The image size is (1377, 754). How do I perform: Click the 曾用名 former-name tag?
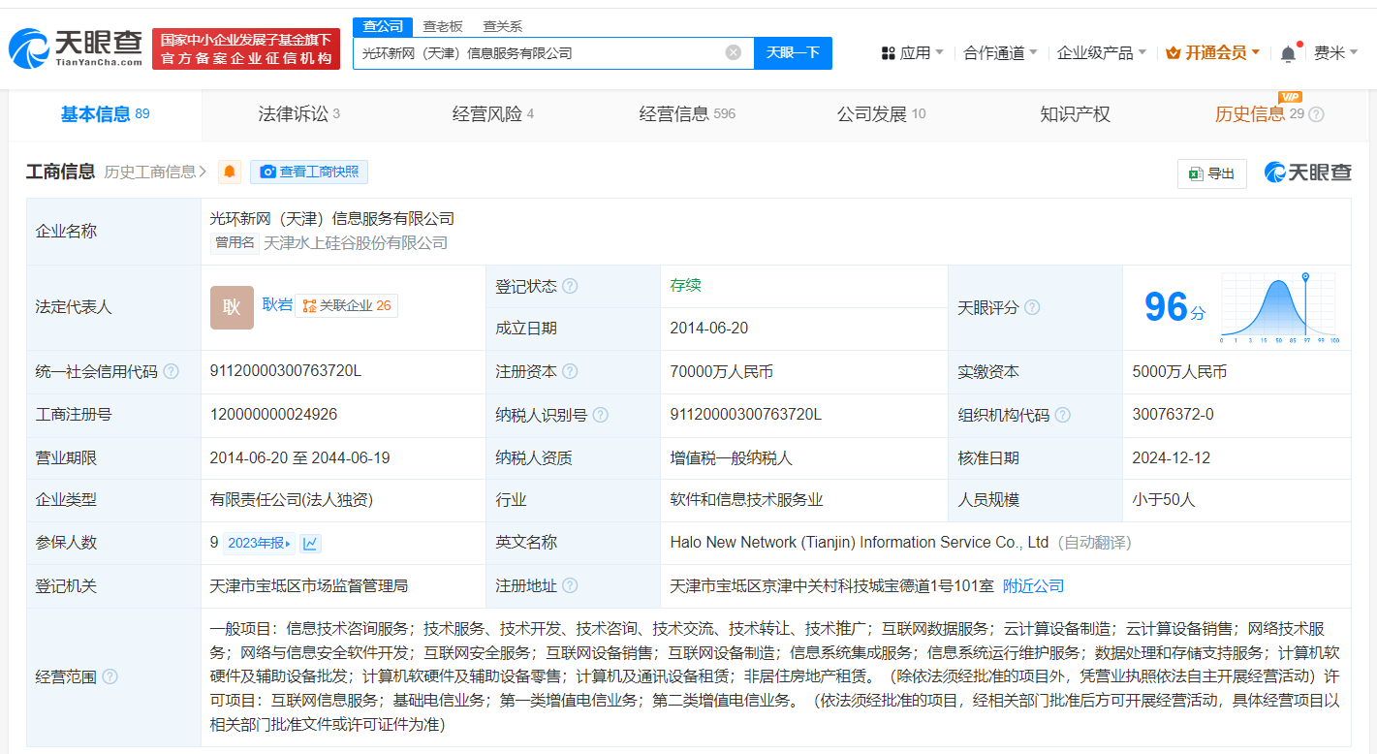[235, 243]
